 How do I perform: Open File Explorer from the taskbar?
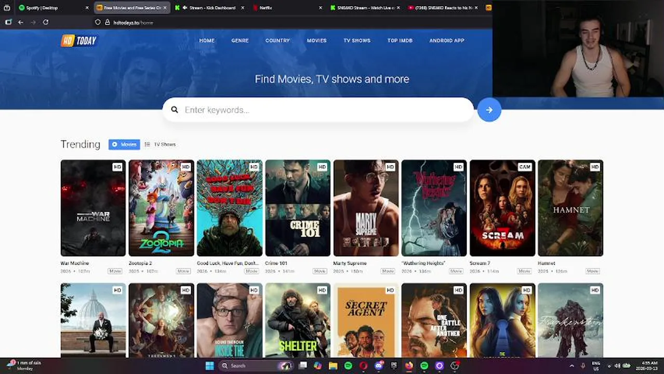333,366
